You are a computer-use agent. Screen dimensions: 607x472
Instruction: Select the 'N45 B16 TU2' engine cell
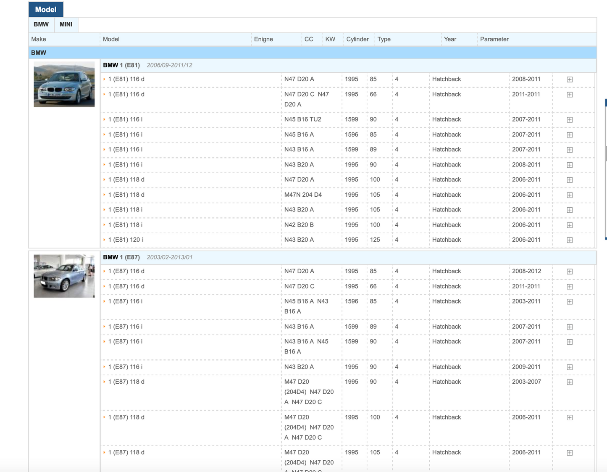pos(303,119)
